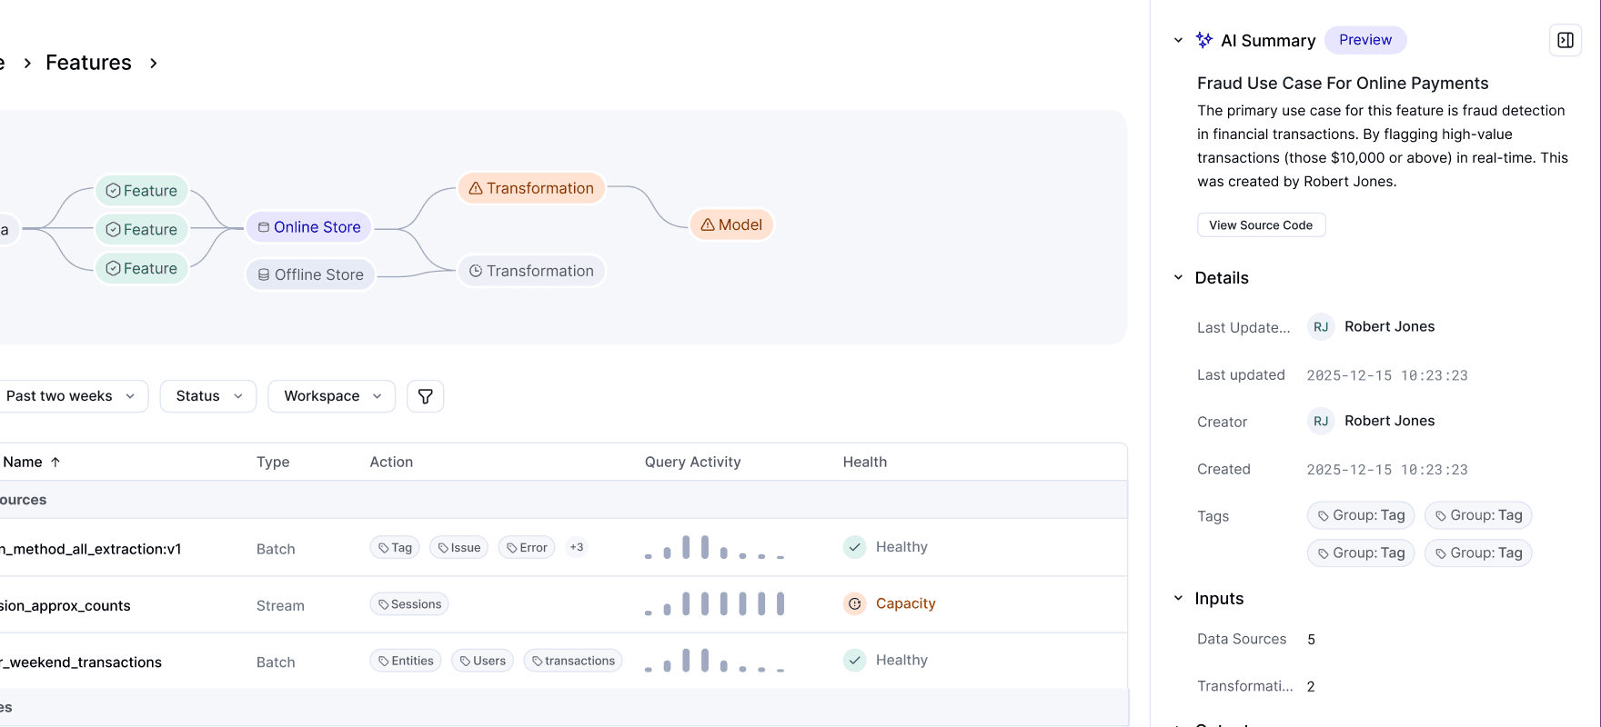Click the Entities chip
This screenshot has width=1601, height=727.
tap(406, 661)
